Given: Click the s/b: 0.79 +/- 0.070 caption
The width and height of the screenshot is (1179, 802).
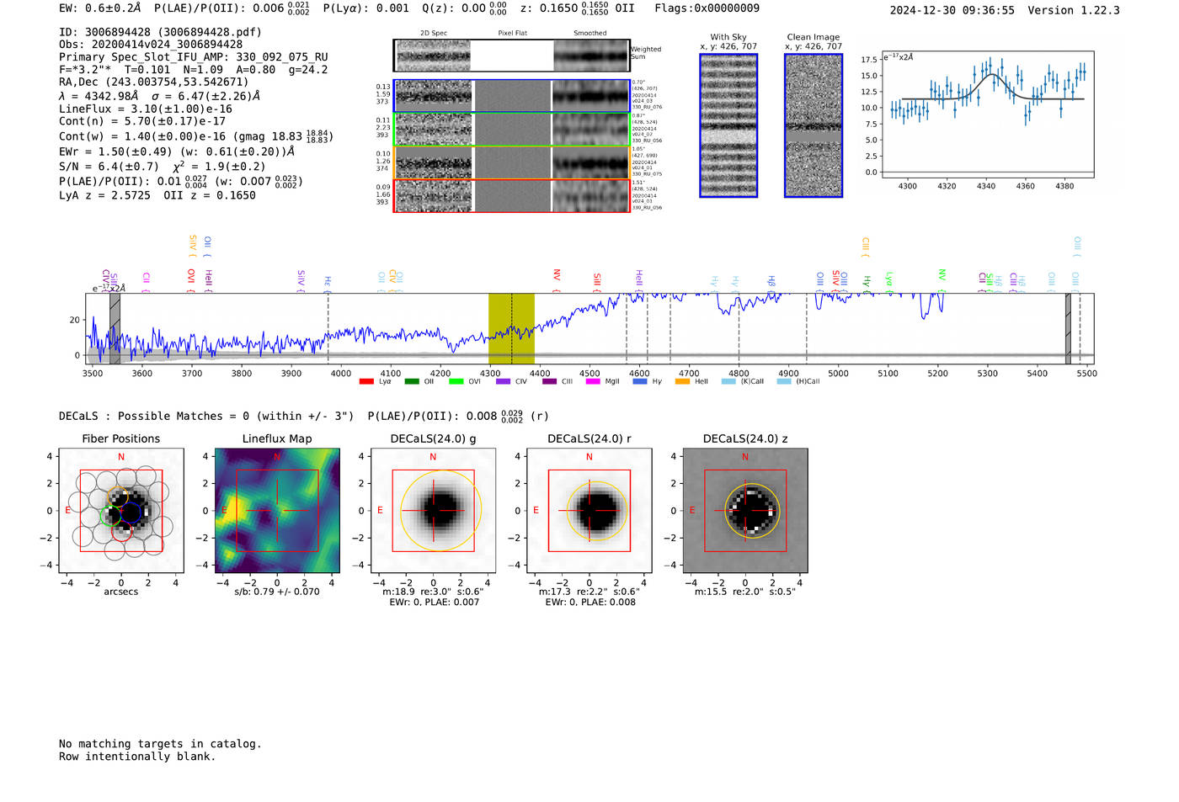Looking at the screenshot, I should [x=277, y=592].
